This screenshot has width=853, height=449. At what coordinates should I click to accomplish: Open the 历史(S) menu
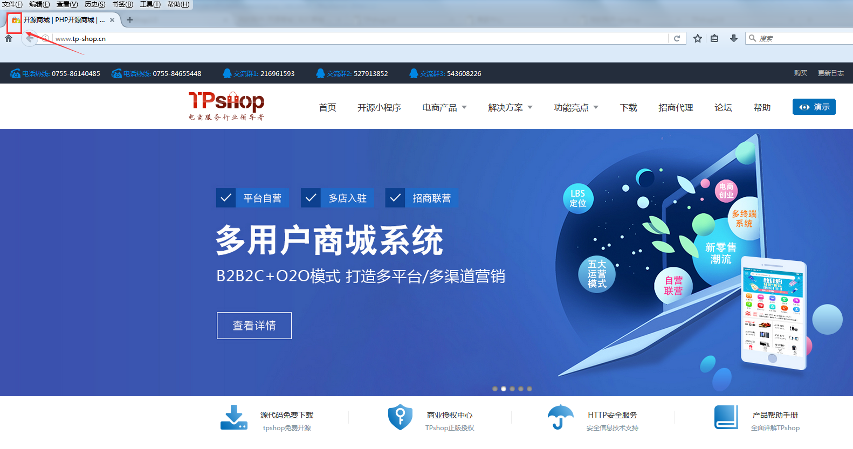(95, 4)
